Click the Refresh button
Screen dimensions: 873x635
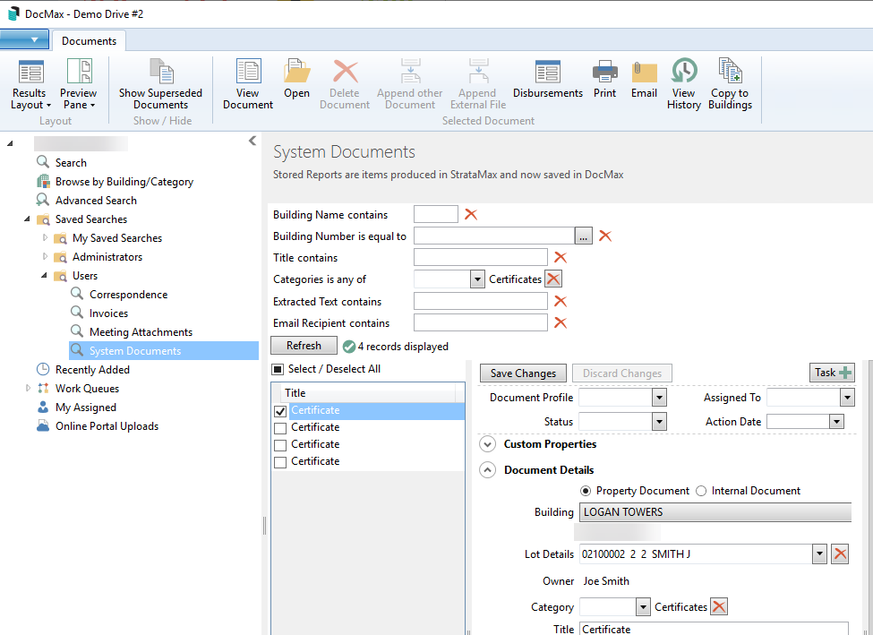tap(304, 346)
